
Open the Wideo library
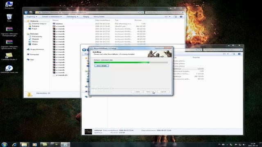(x=34, y=44)
